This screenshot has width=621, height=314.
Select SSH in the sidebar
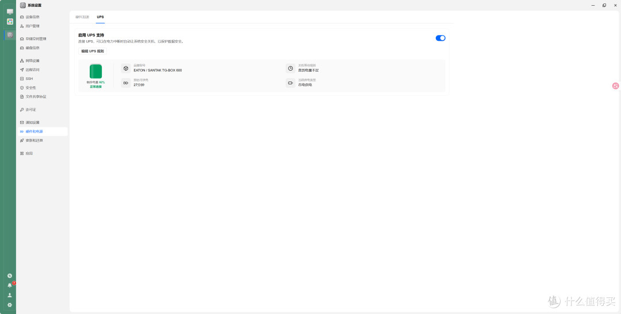[x=43, y=79]
